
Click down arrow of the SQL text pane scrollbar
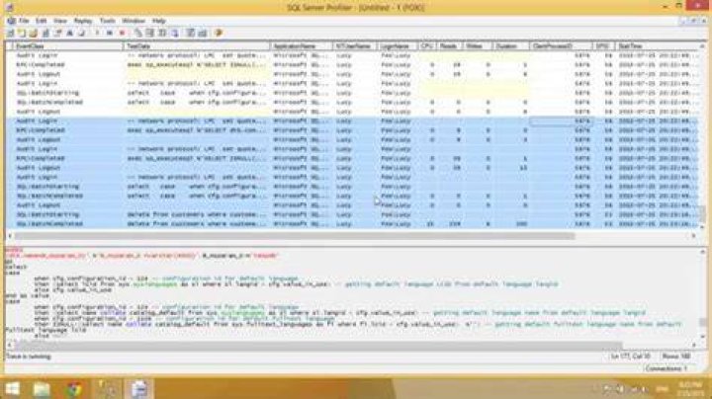click(x=702, y=337)
